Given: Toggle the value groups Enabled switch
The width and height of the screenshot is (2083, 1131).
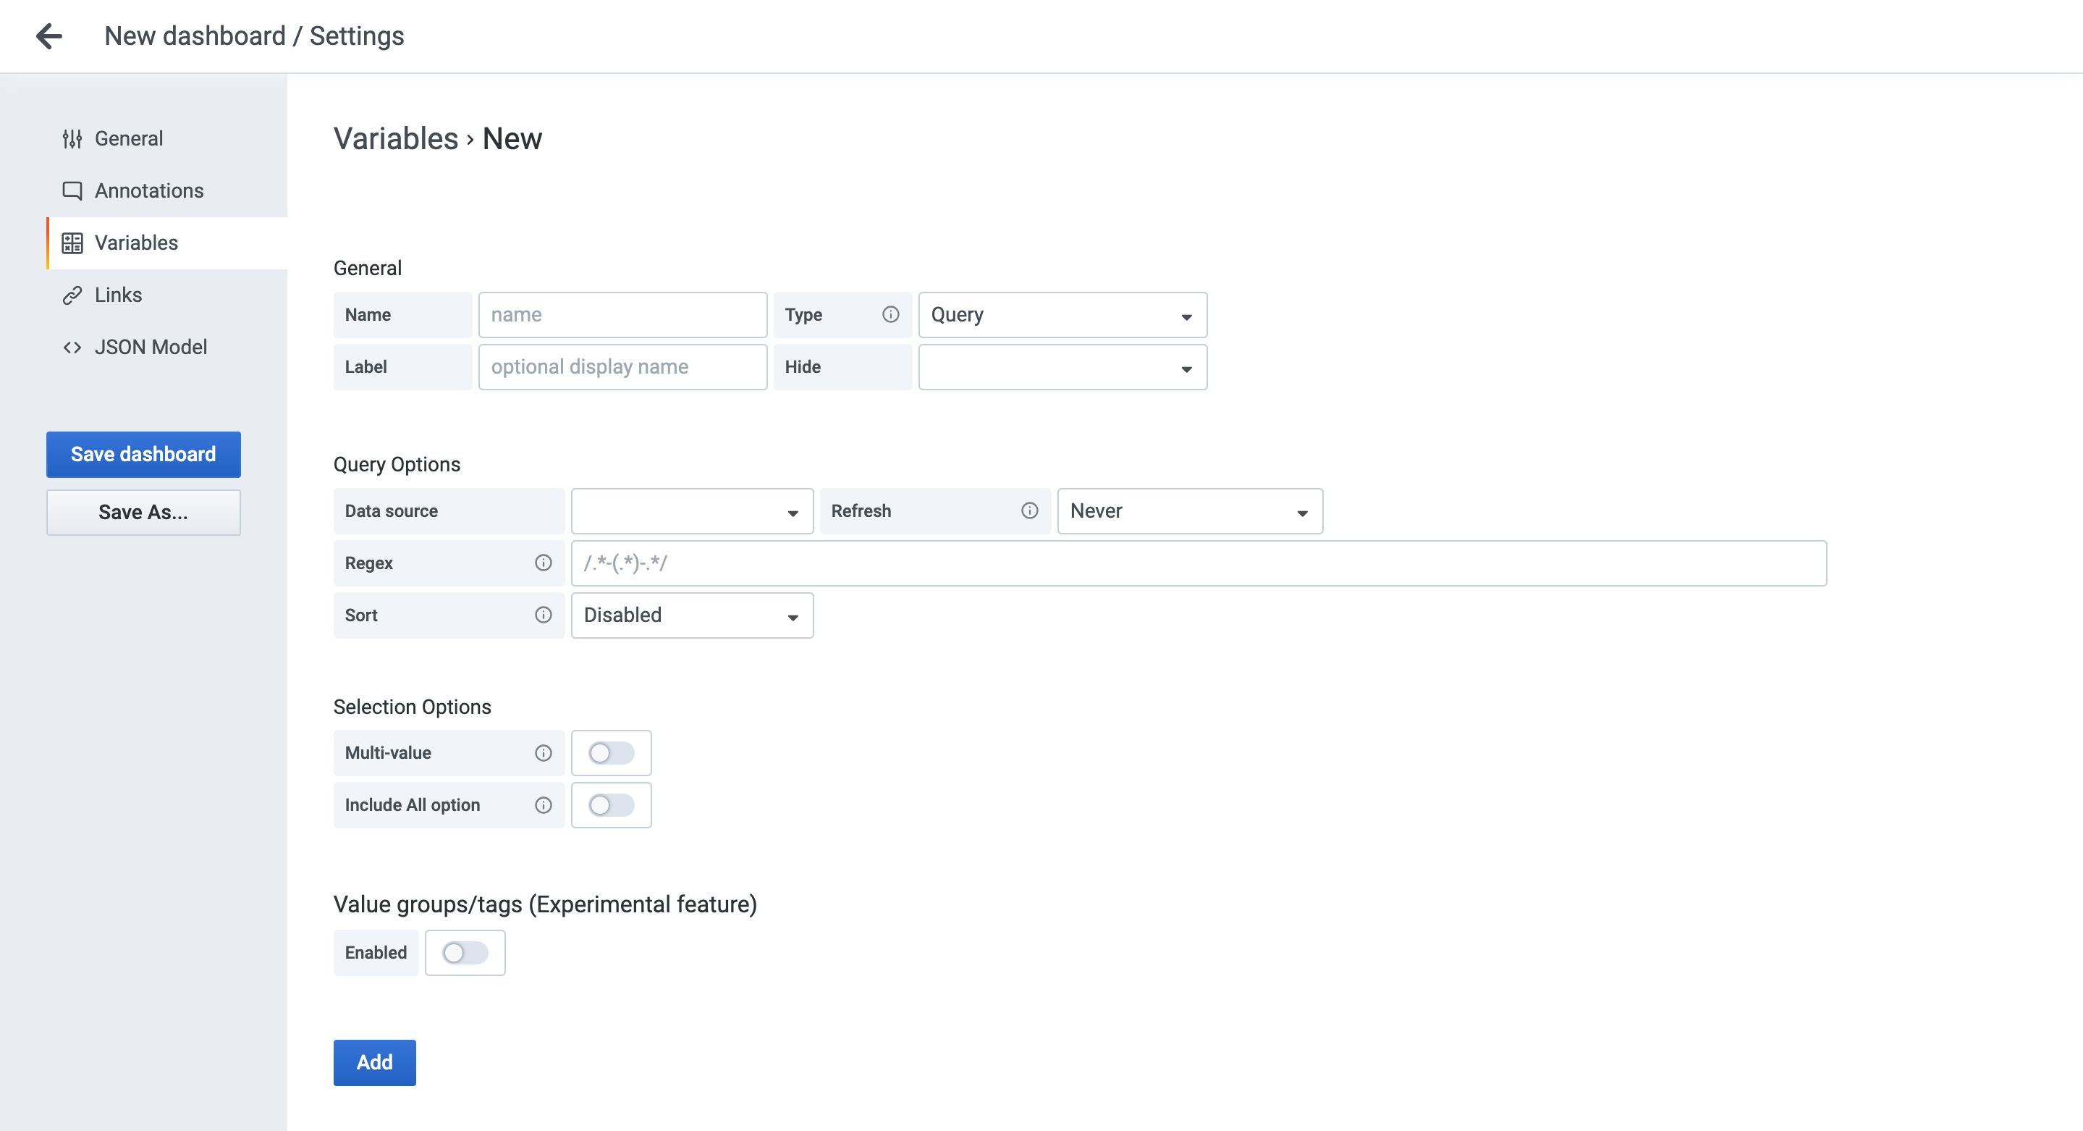Looking at the screenshot, I should [465, 953].
